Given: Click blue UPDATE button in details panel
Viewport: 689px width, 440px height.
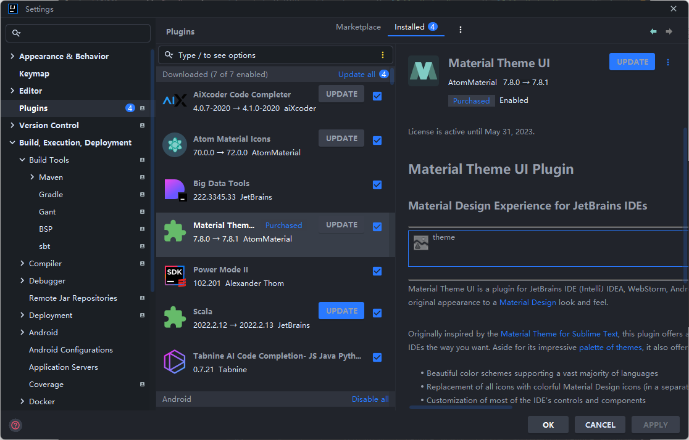Looking at the screenshot, I should (x=632, y=62).
